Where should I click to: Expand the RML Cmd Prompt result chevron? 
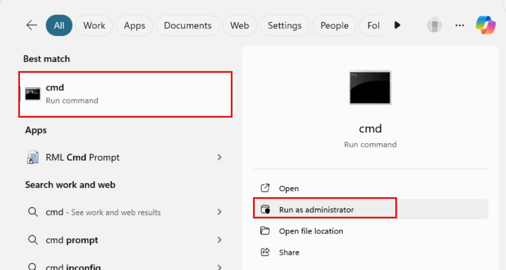coord(220,157)
